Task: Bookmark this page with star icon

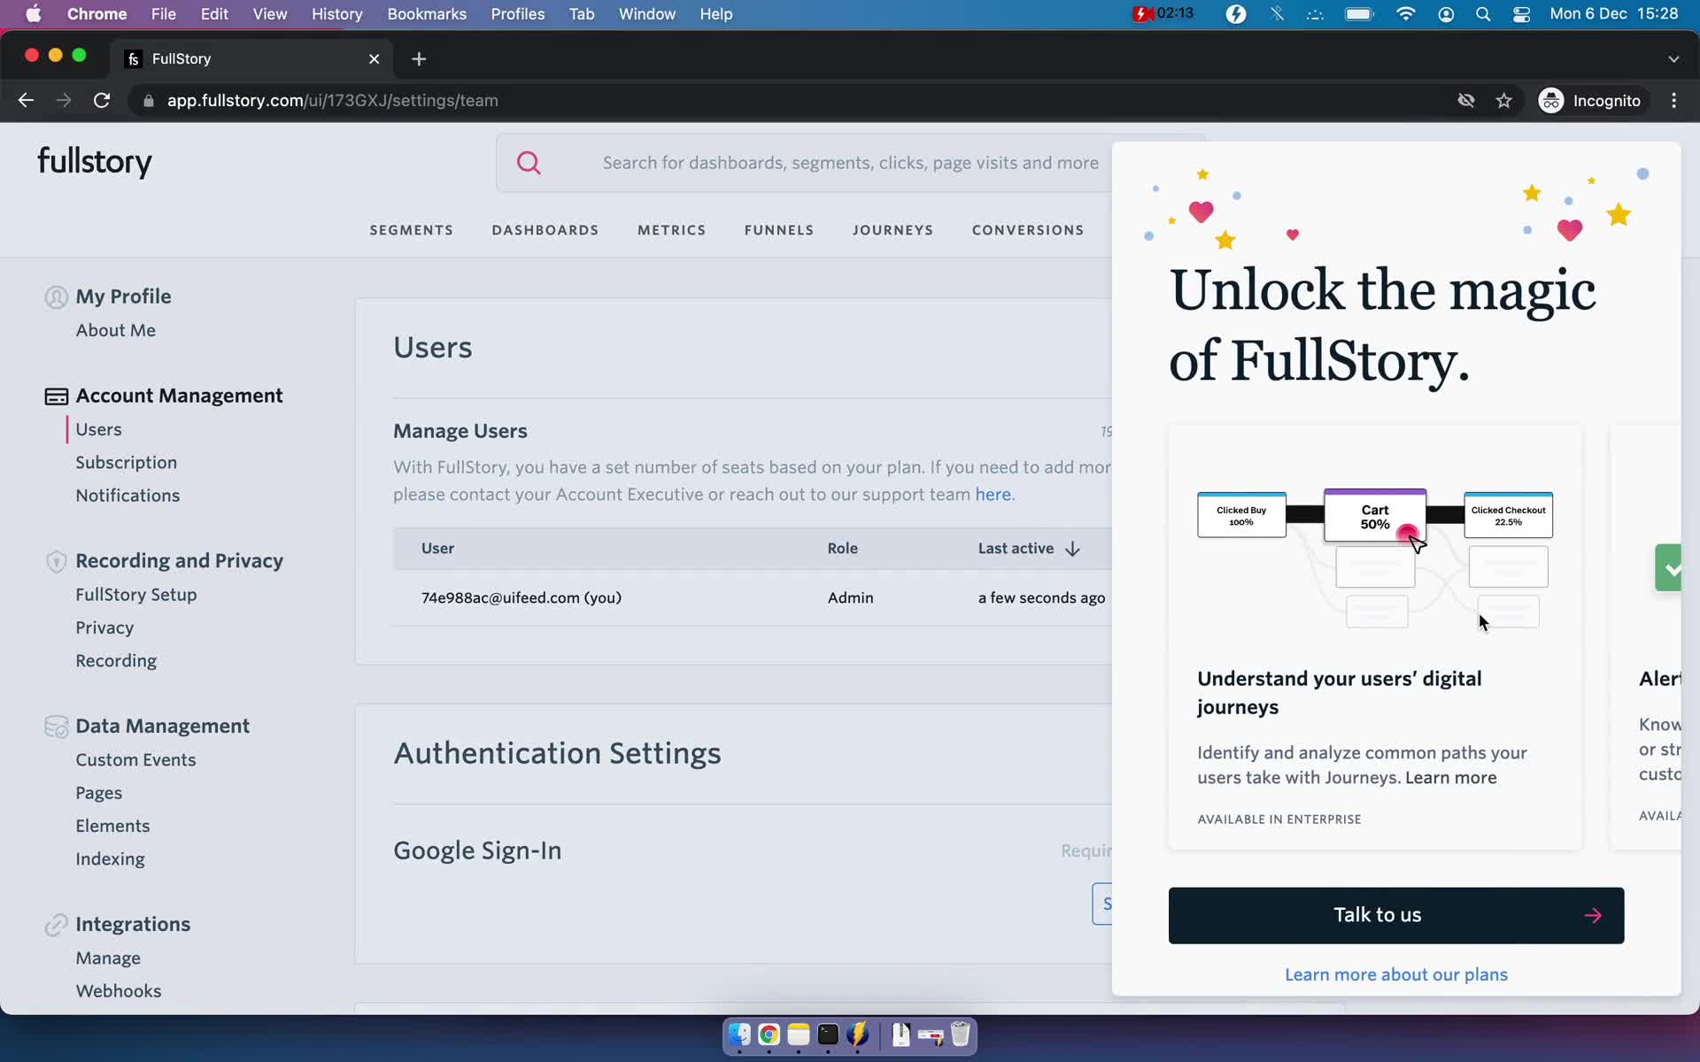Action: tap(1503, 101)
